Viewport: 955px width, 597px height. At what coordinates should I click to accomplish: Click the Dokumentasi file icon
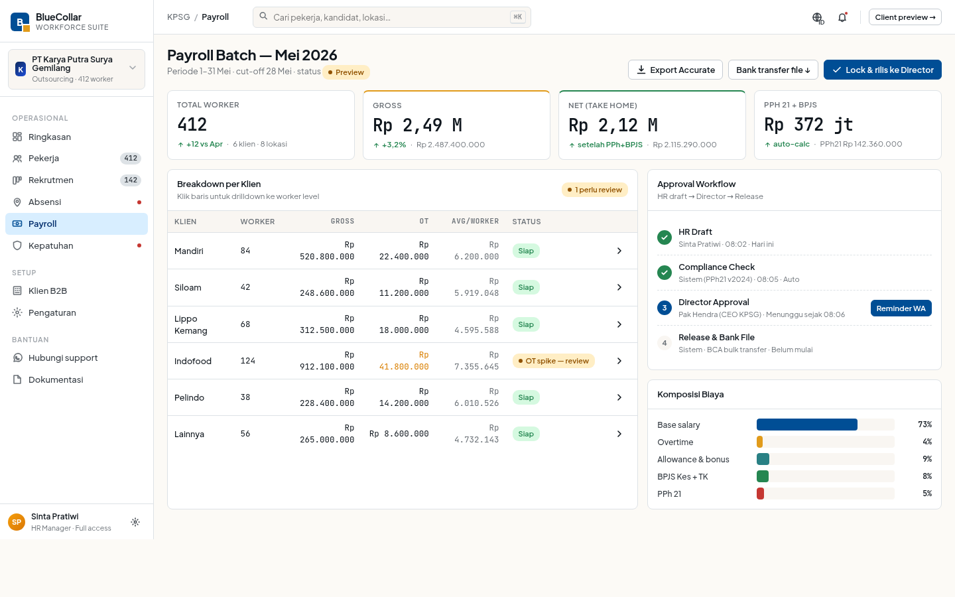[17, 379]
